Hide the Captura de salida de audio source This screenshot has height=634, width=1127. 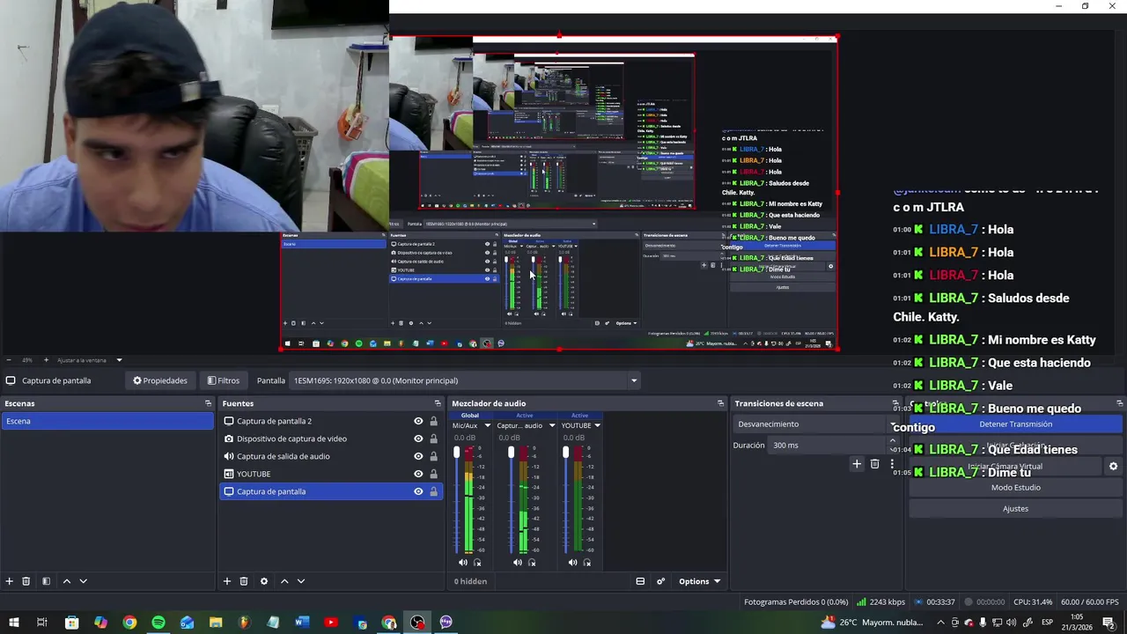click(418, 456)
